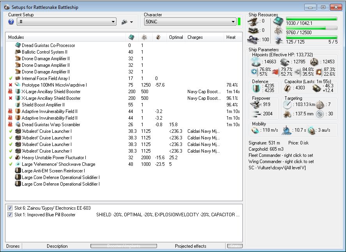
Task: Uncheck Slot 6 Zainou 'Gypsy' Electronics implant
Action: pyautogui.click(x=10, y=208)
